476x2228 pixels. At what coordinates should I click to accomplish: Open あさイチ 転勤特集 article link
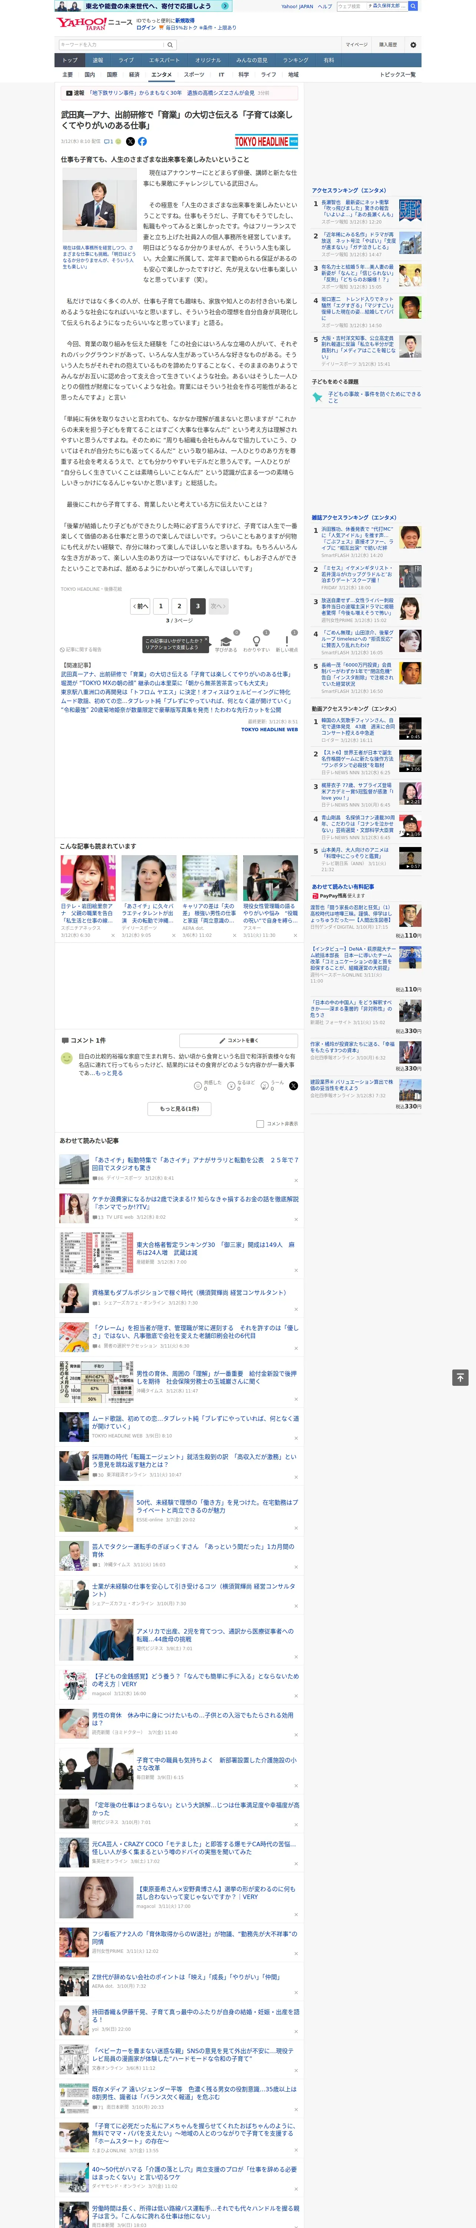pyautogui.click(x=195, y=1163)
